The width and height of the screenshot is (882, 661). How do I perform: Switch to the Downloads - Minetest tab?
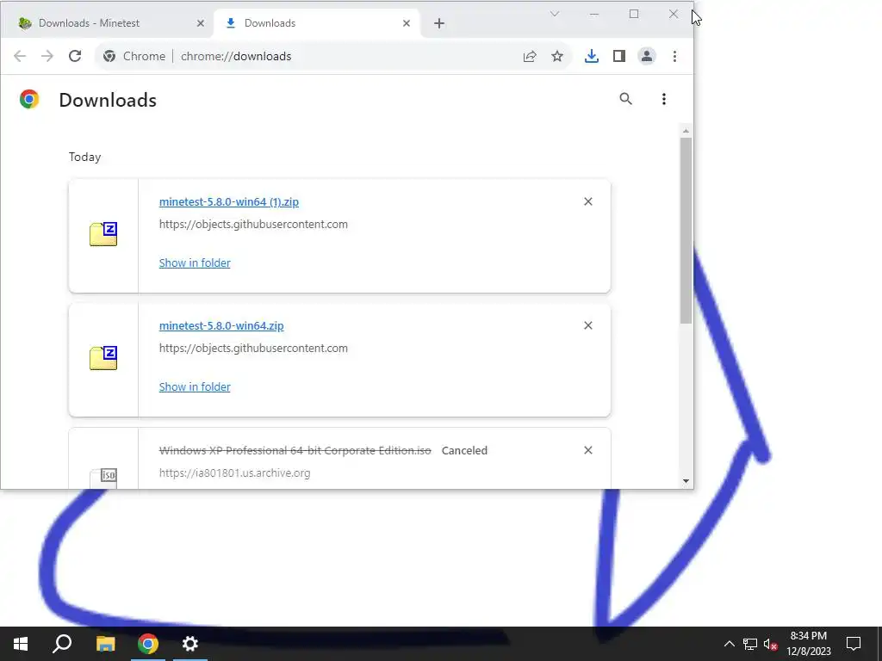pos(107,23)
